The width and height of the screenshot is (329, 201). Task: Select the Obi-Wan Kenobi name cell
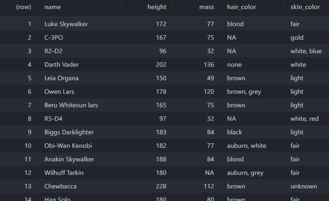68,146
